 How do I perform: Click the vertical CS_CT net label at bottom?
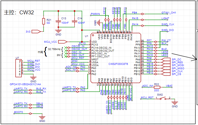[x=116, y=105]
